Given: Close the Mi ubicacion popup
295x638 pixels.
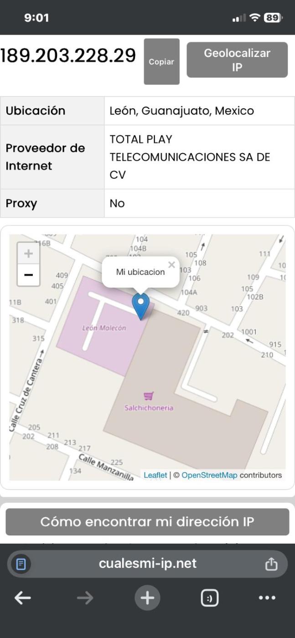Looking at the screenshot, I should pyautogui.click(x=171, y=265).
